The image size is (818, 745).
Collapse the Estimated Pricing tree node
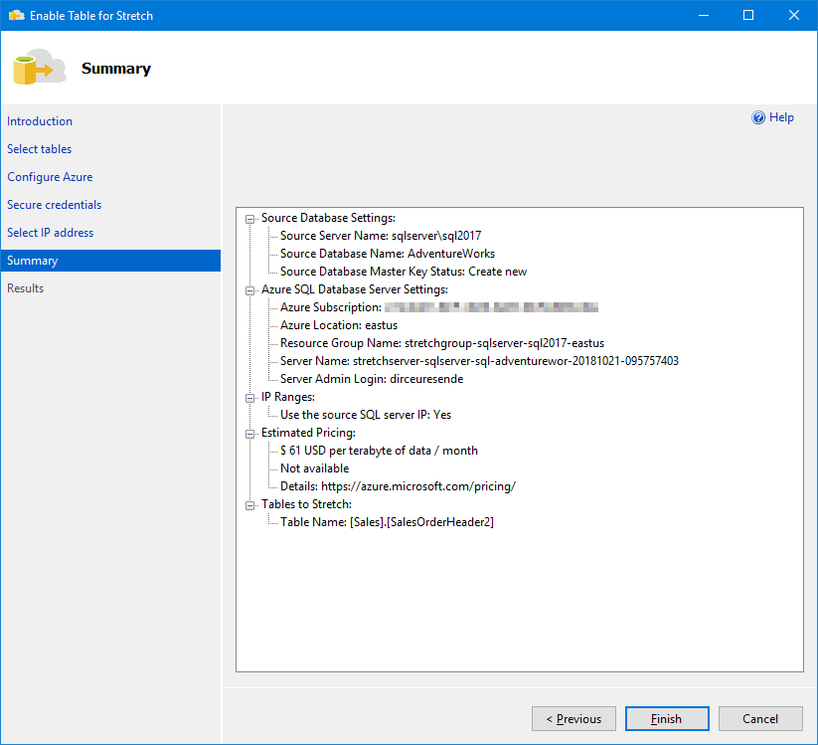click(249, 434)
